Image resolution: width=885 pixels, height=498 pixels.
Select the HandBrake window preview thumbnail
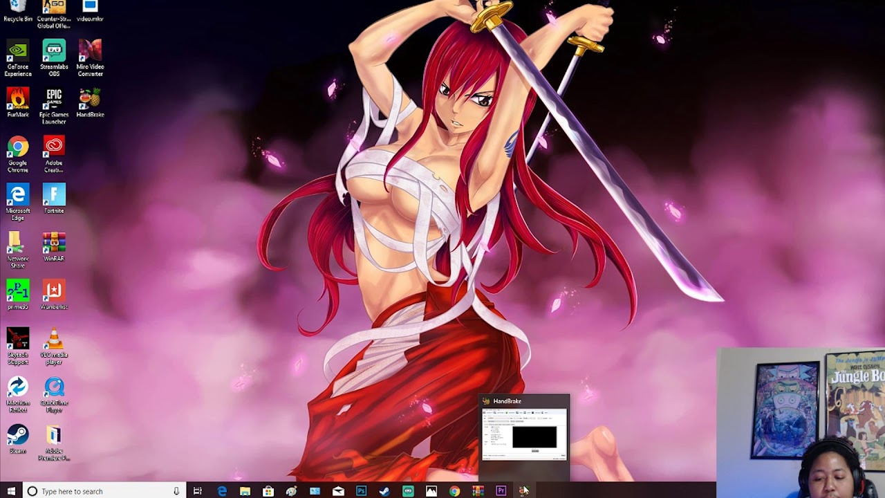coord(524,434)
